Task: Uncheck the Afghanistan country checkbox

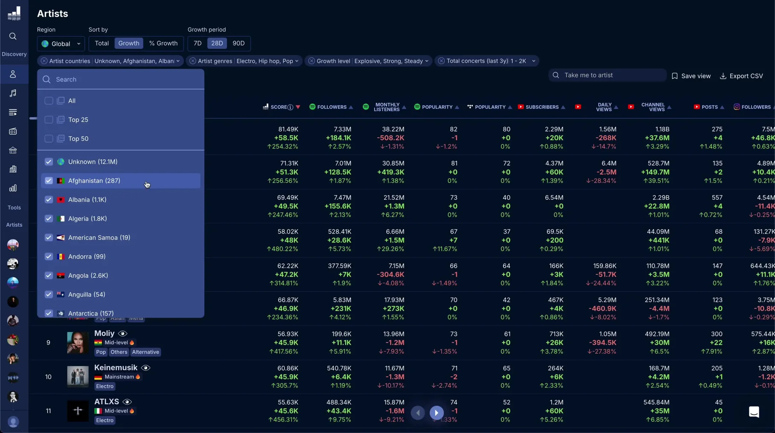Action: 49,181
